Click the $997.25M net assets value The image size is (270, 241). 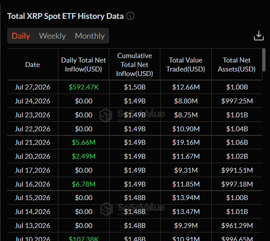coord(237,101)
